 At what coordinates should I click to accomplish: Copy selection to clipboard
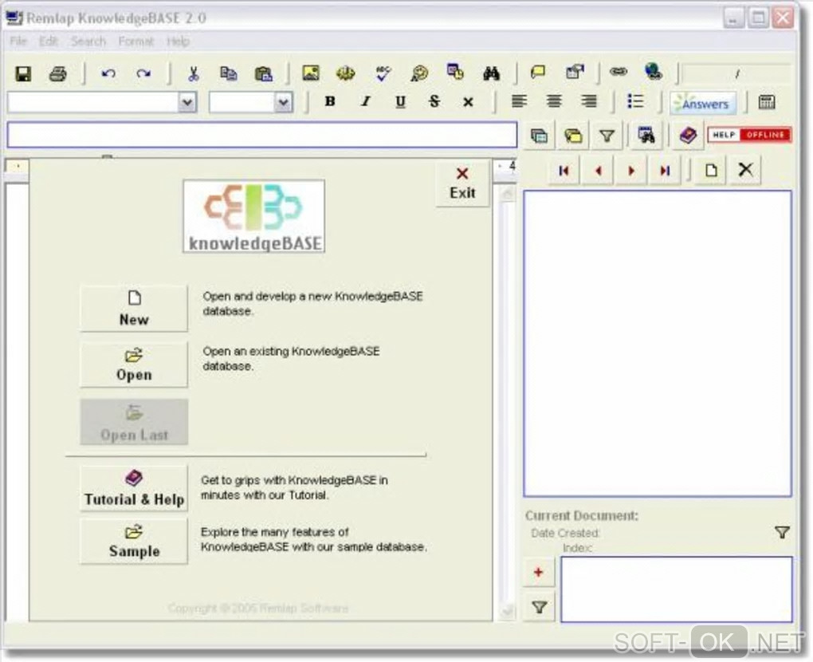(x=228, y=73)
